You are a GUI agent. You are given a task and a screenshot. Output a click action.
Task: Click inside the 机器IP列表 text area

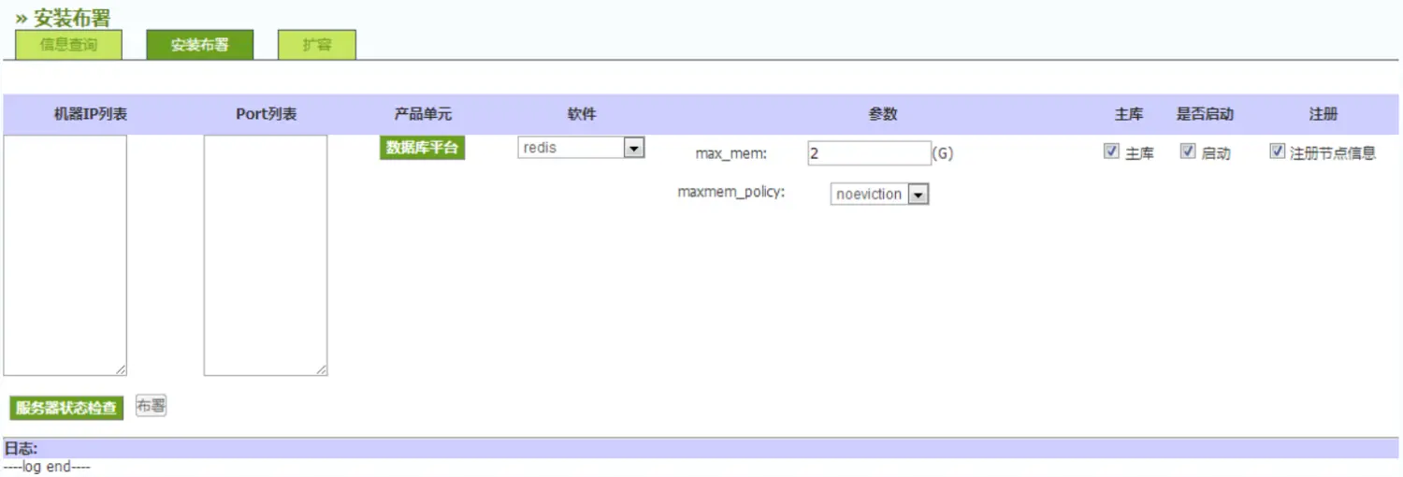click(x=65, y=255)
